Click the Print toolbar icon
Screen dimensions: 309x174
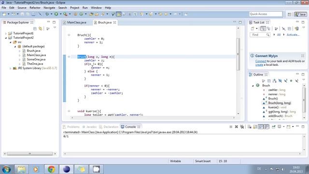pyautogui.click(x=33, y=14)
